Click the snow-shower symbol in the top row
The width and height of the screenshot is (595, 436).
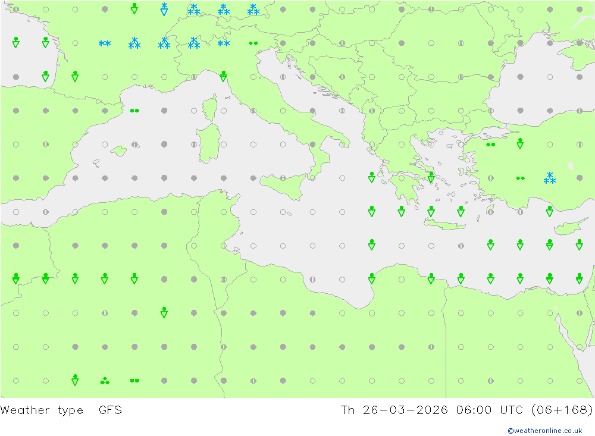[x=164, y=9]
